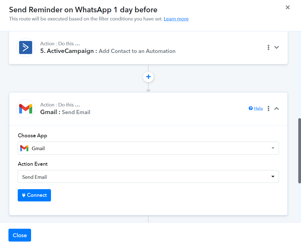Image resolution: width=301 pixels, height=244 pixels.
Task: Click the Close button at the bottom
Action: pos(20,235)
